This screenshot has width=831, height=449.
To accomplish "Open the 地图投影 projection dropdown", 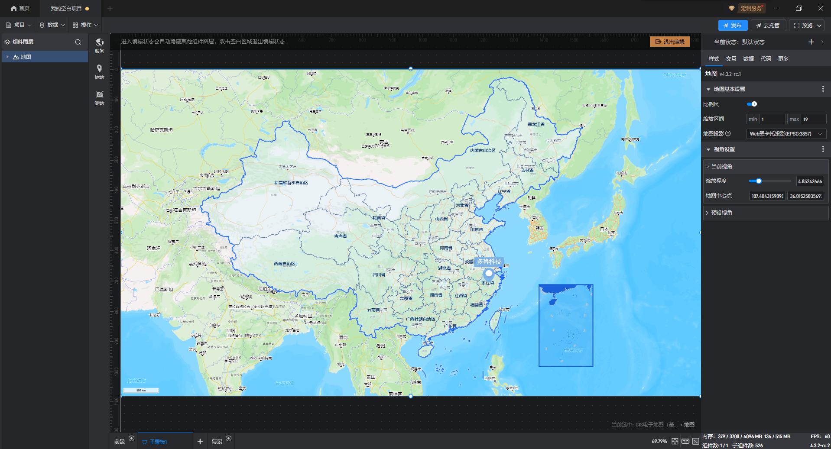I will (x=786, y=134).
